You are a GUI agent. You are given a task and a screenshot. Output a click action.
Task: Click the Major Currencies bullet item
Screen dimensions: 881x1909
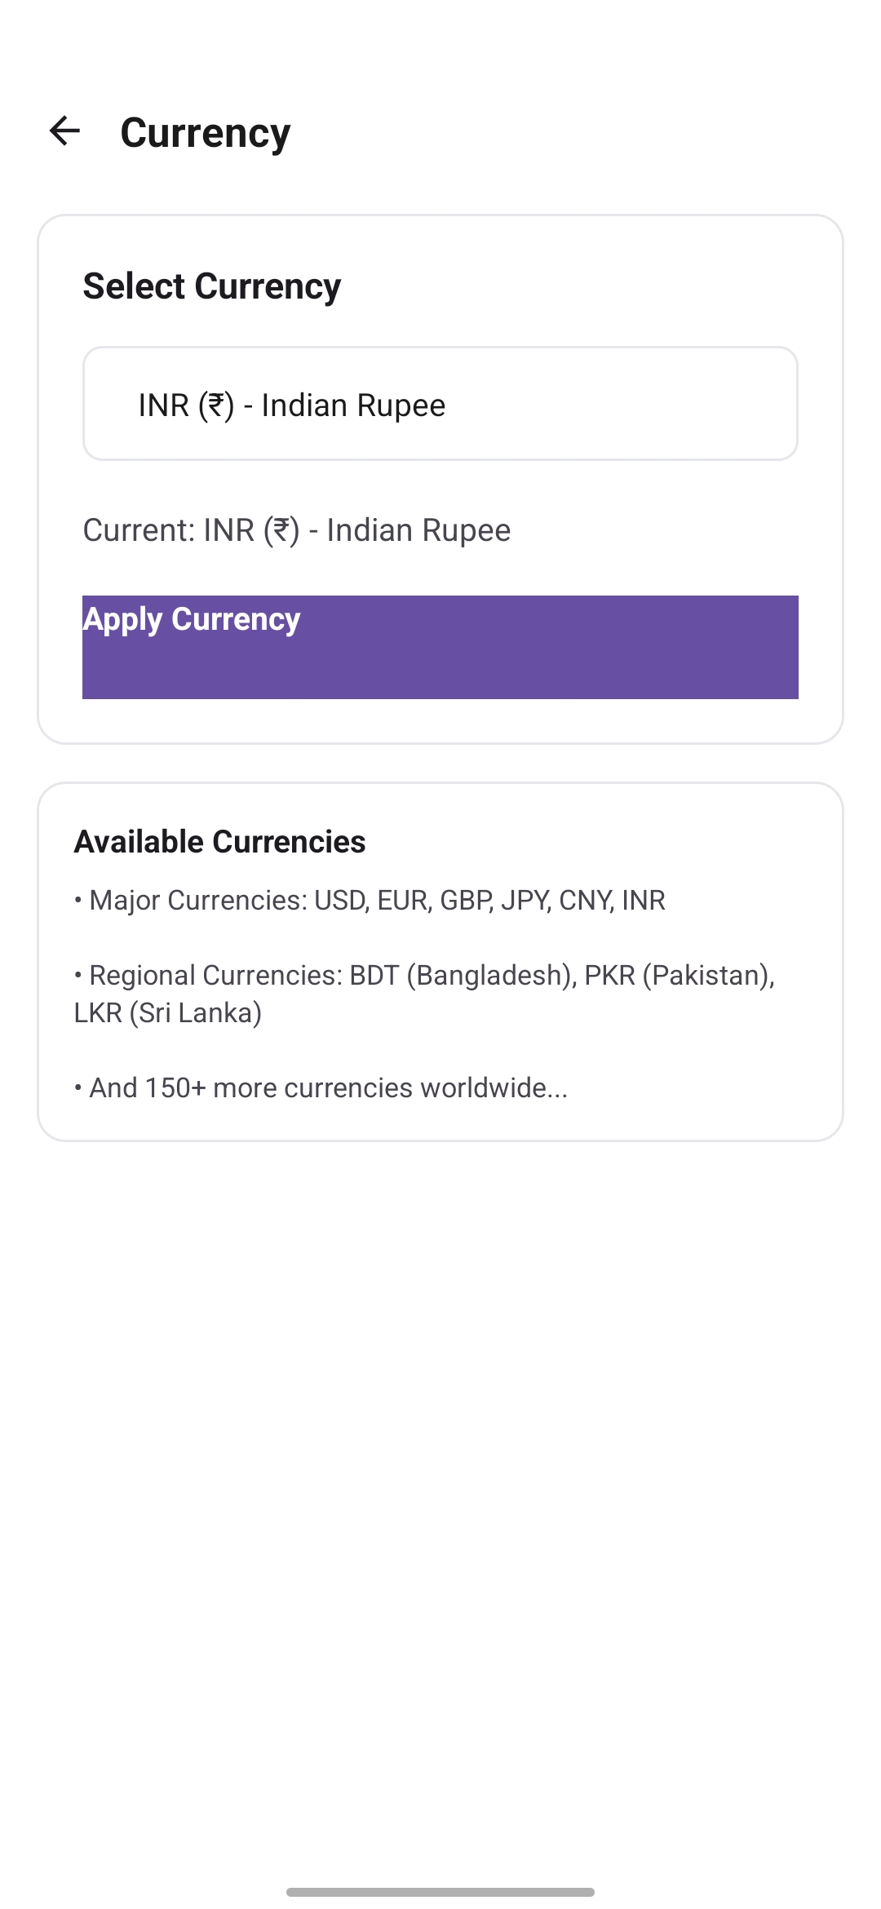click(x=369, y=900)
